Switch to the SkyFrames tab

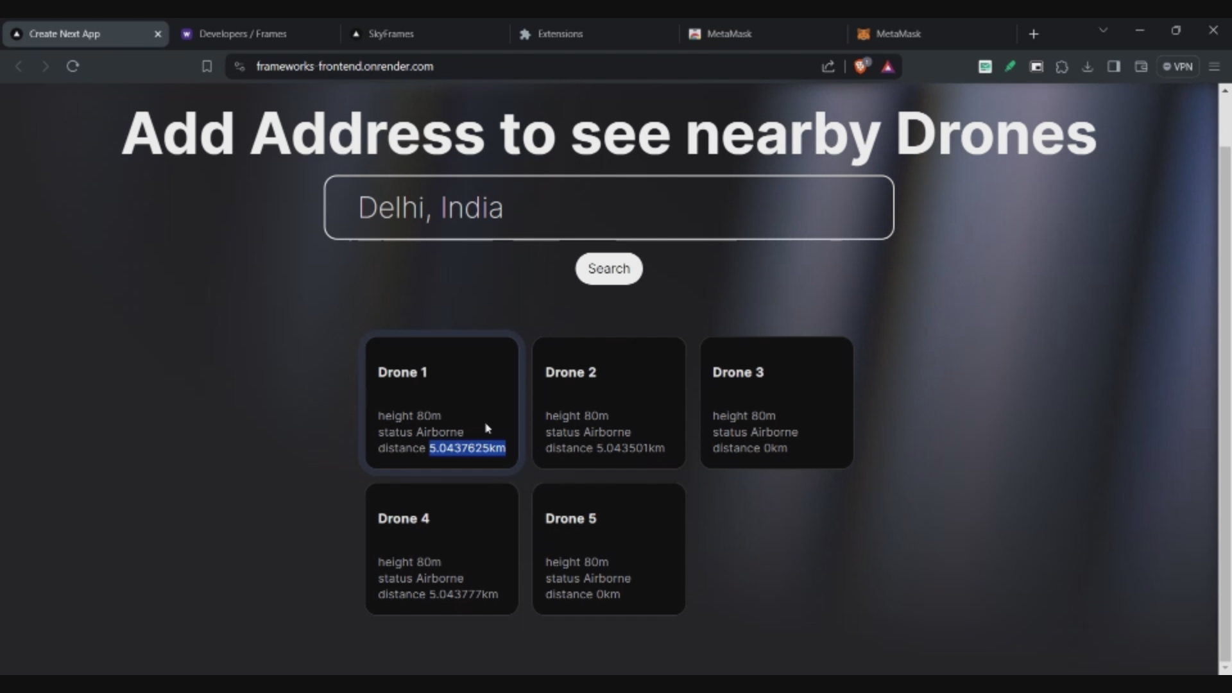coord(425,34)
